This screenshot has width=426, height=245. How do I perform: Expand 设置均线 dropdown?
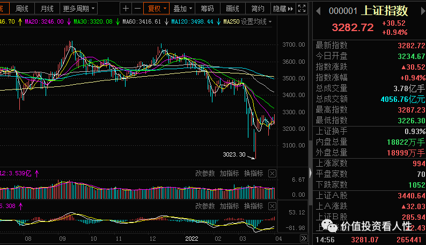pos(256,22)
